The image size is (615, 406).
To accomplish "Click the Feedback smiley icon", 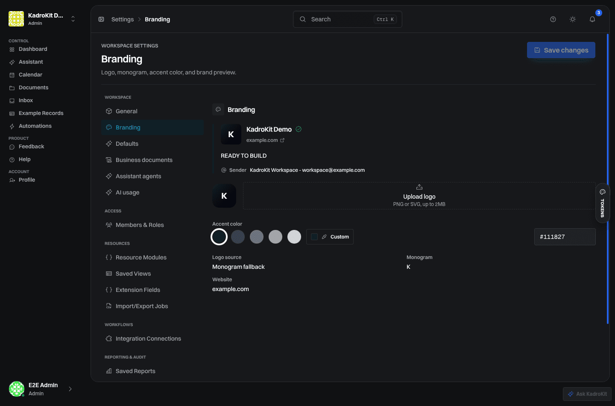I will coord(12,147).
